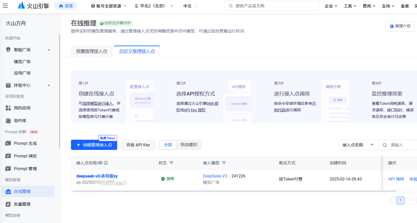Open the 费用 menu

pos(369,6)
